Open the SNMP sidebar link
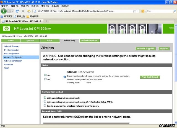This screenshot has height=128, width=177. pyautogui.click(x=6, y=68)
